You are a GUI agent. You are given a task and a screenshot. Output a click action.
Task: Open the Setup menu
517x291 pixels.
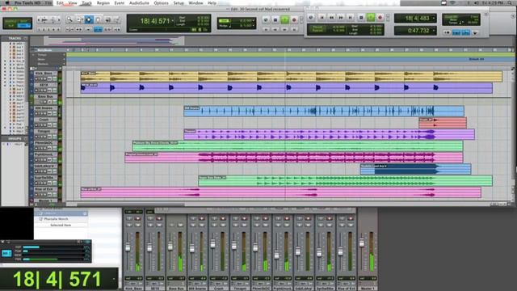pyautogui.click(x=179, y=2)
